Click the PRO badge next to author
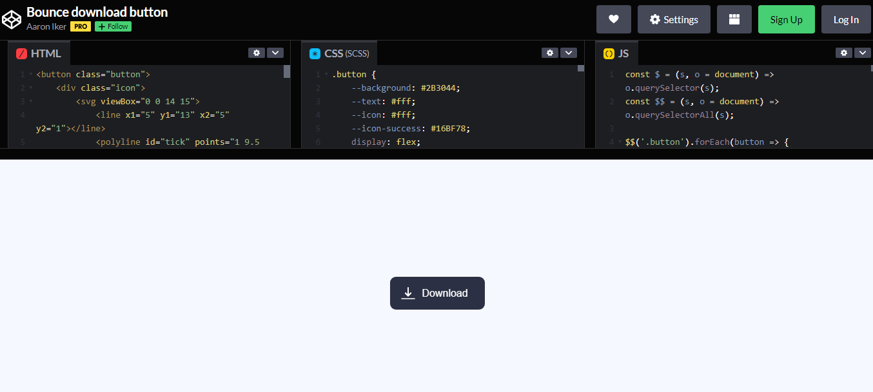The height and width of the screenshot is (392, 873). pyautogui.click(x=81, y=26)
